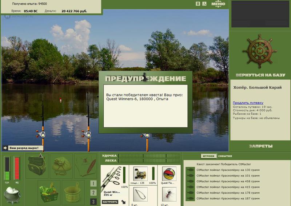Click the red alcohol level bar
Image resolution: width=291 pixels, height=206 pixels.
17,169
